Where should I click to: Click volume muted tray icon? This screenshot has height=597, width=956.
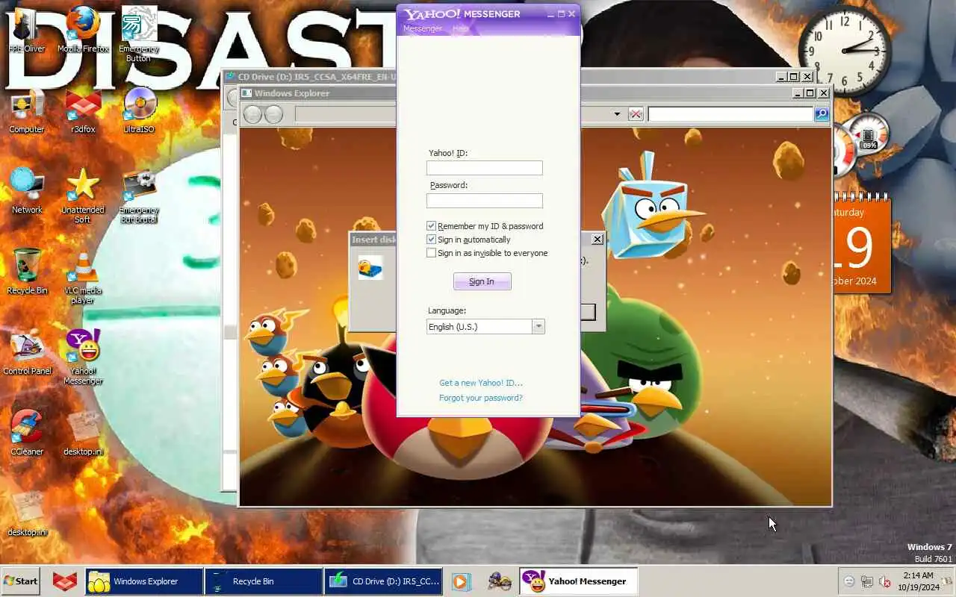(x=885, y=581)
